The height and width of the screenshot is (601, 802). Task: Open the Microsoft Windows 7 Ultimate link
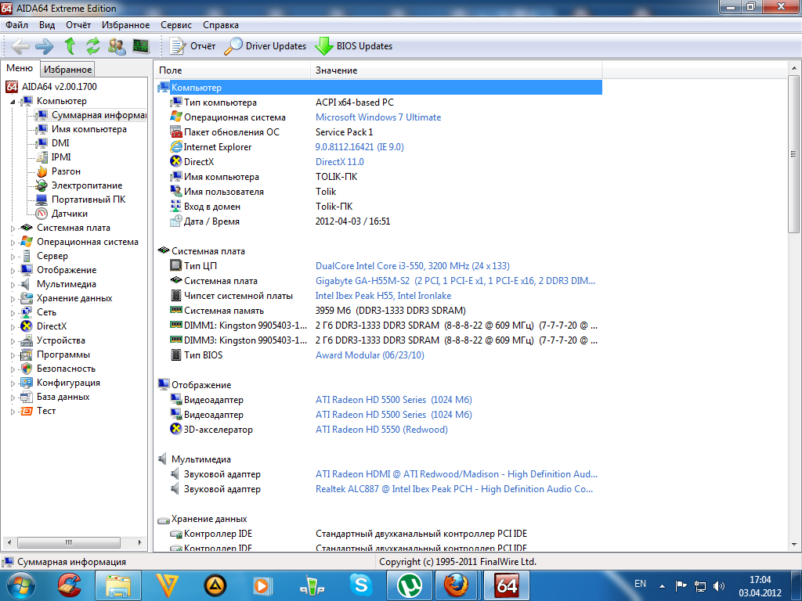click(378, 117)
